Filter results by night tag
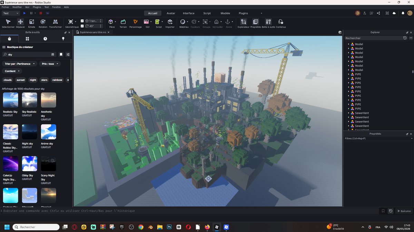This screenshot has width=414, height=232. click(x=33, y=80)
